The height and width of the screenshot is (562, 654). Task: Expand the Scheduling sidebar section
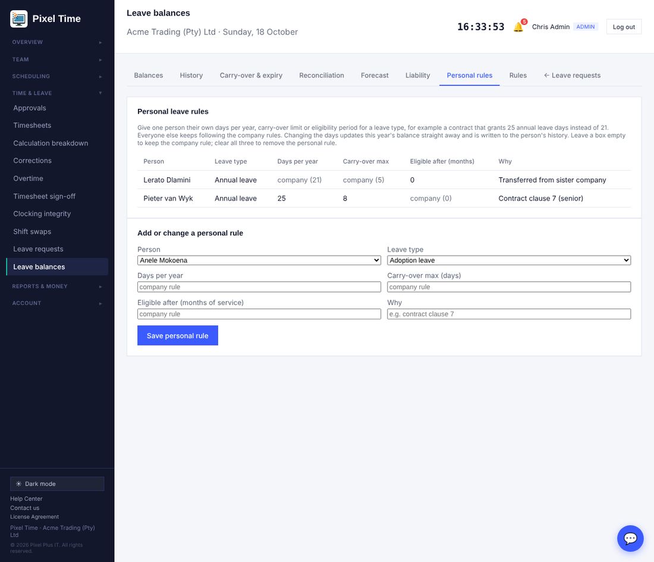57,76
